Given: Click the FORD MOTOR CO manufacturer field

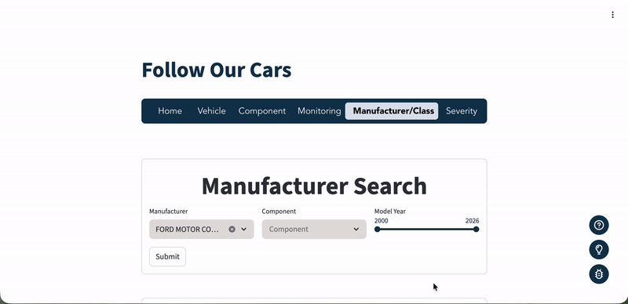Looking at the screenshot, I should tap(202, 230).
